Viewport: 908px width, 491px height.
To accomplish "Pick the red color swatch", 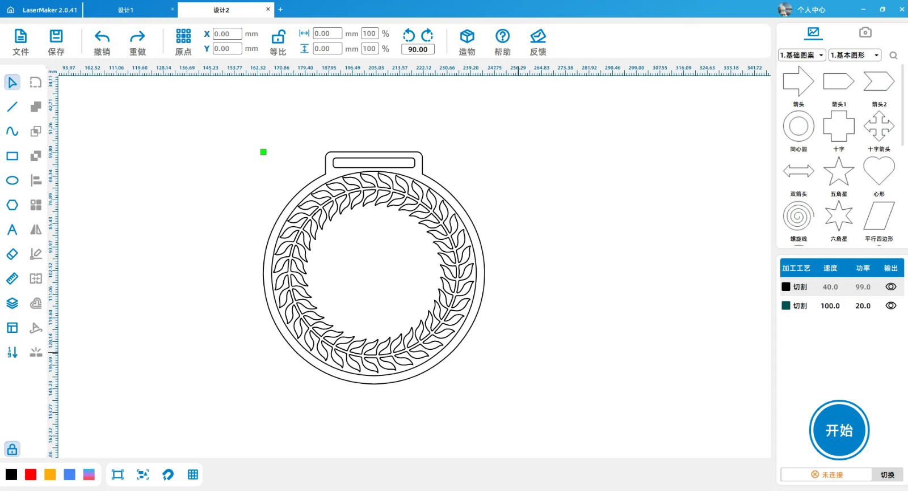I will (31, 475).
